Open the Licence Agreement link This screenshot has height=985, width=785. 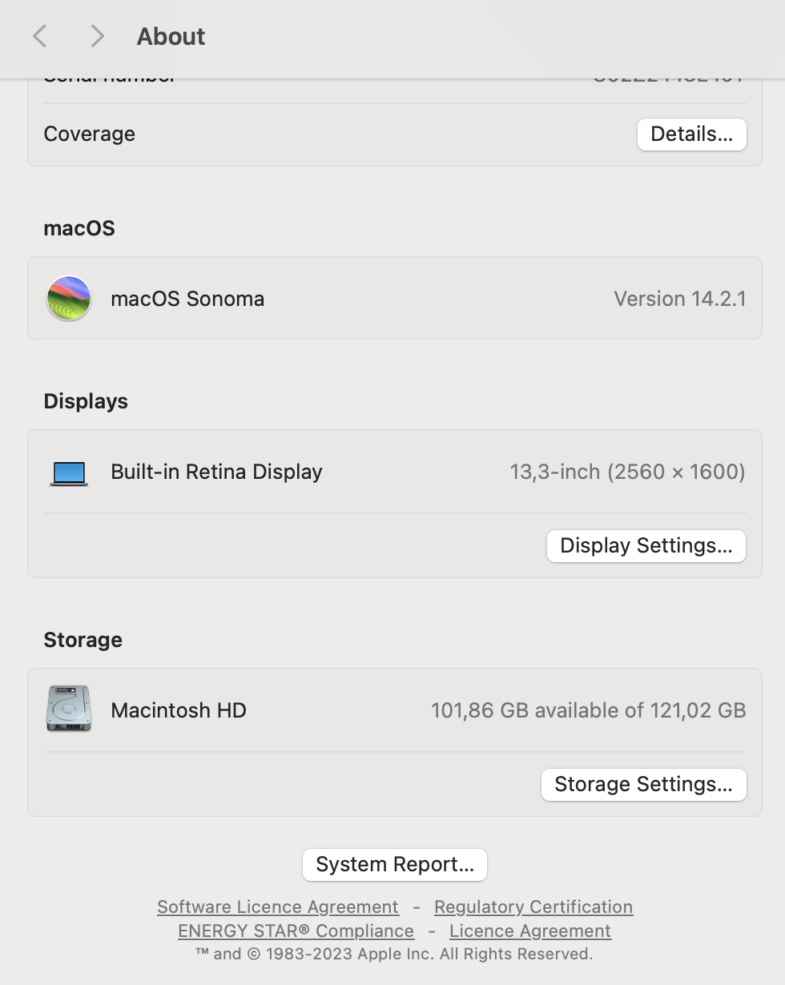click(x=530, y=931)
